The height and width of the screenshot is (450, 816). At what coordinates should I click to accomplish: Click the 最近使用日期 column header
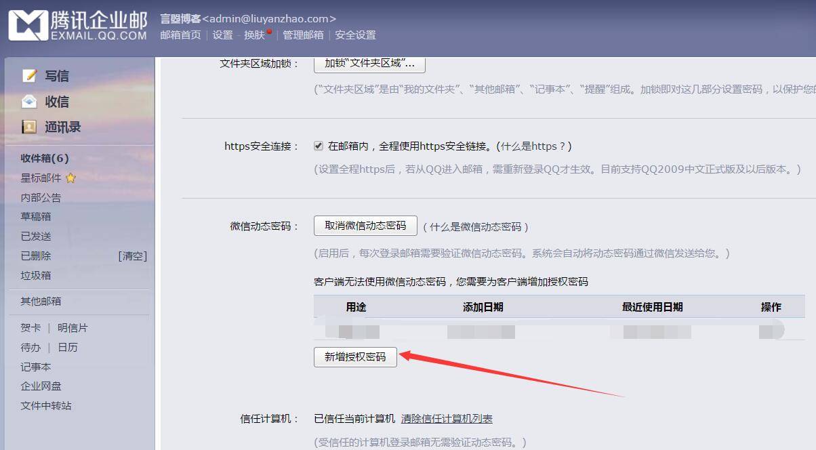[x=653, y=307]
